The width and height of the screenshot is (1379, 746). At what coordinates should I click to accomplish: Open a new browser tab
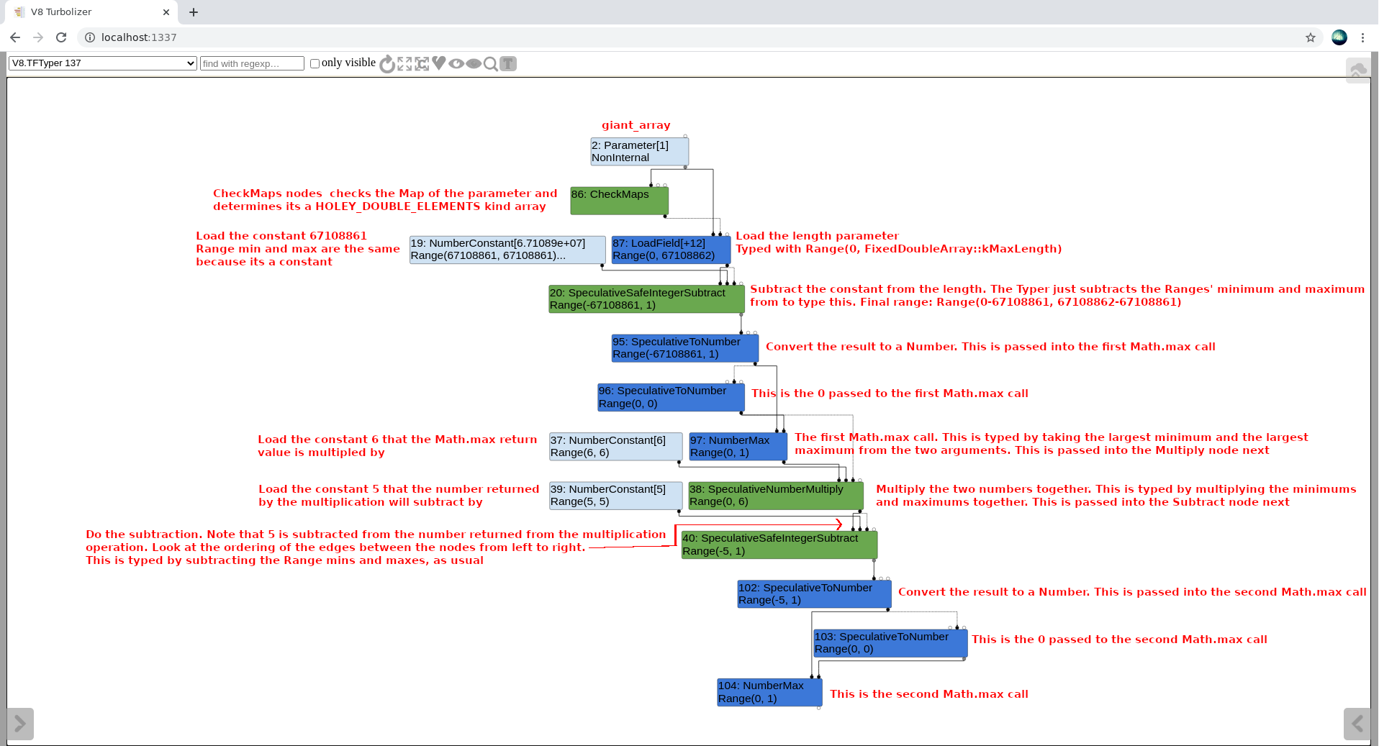(194, 12)
